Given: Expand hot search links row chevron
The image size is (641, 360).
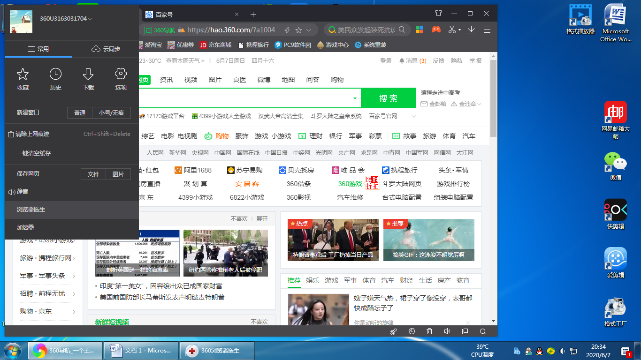Looking at the screenshot, I should [x=413, y=116].
